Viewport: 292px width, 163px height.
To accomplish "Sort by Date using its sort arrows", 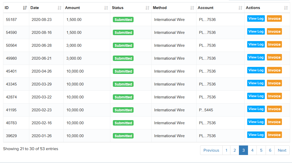I will tap(60, 8).
